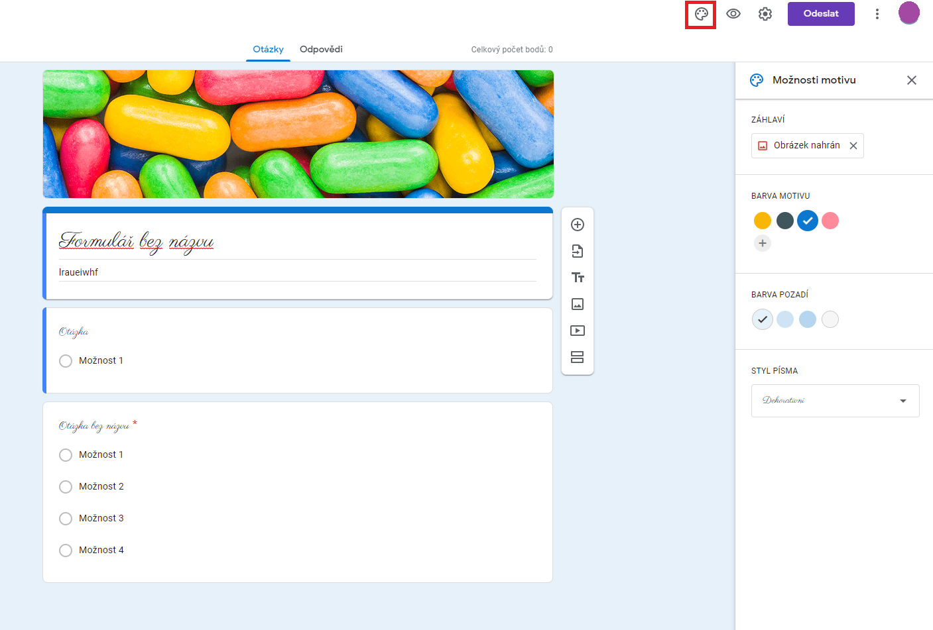Select the pink theme color
This screenshot has height=630, width=933.
(x=830, y=221)
